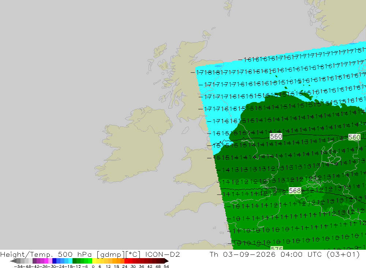The image size is (366, 268).
Task: Select the bright red swatch above 24
Action: (126, 261)
